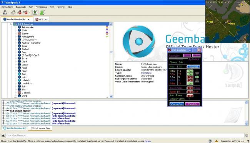The image size is (250, 143).
Task: Click the green checkmark badge on AtMoSpHeRe row
Action: (x=107, y=36)
